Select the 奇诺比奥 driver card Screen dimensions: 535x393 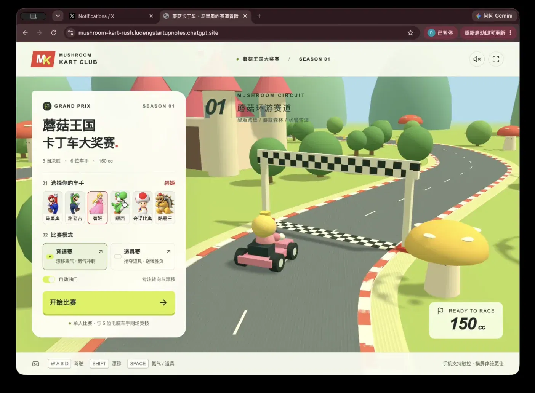click(x=143, y=208)
